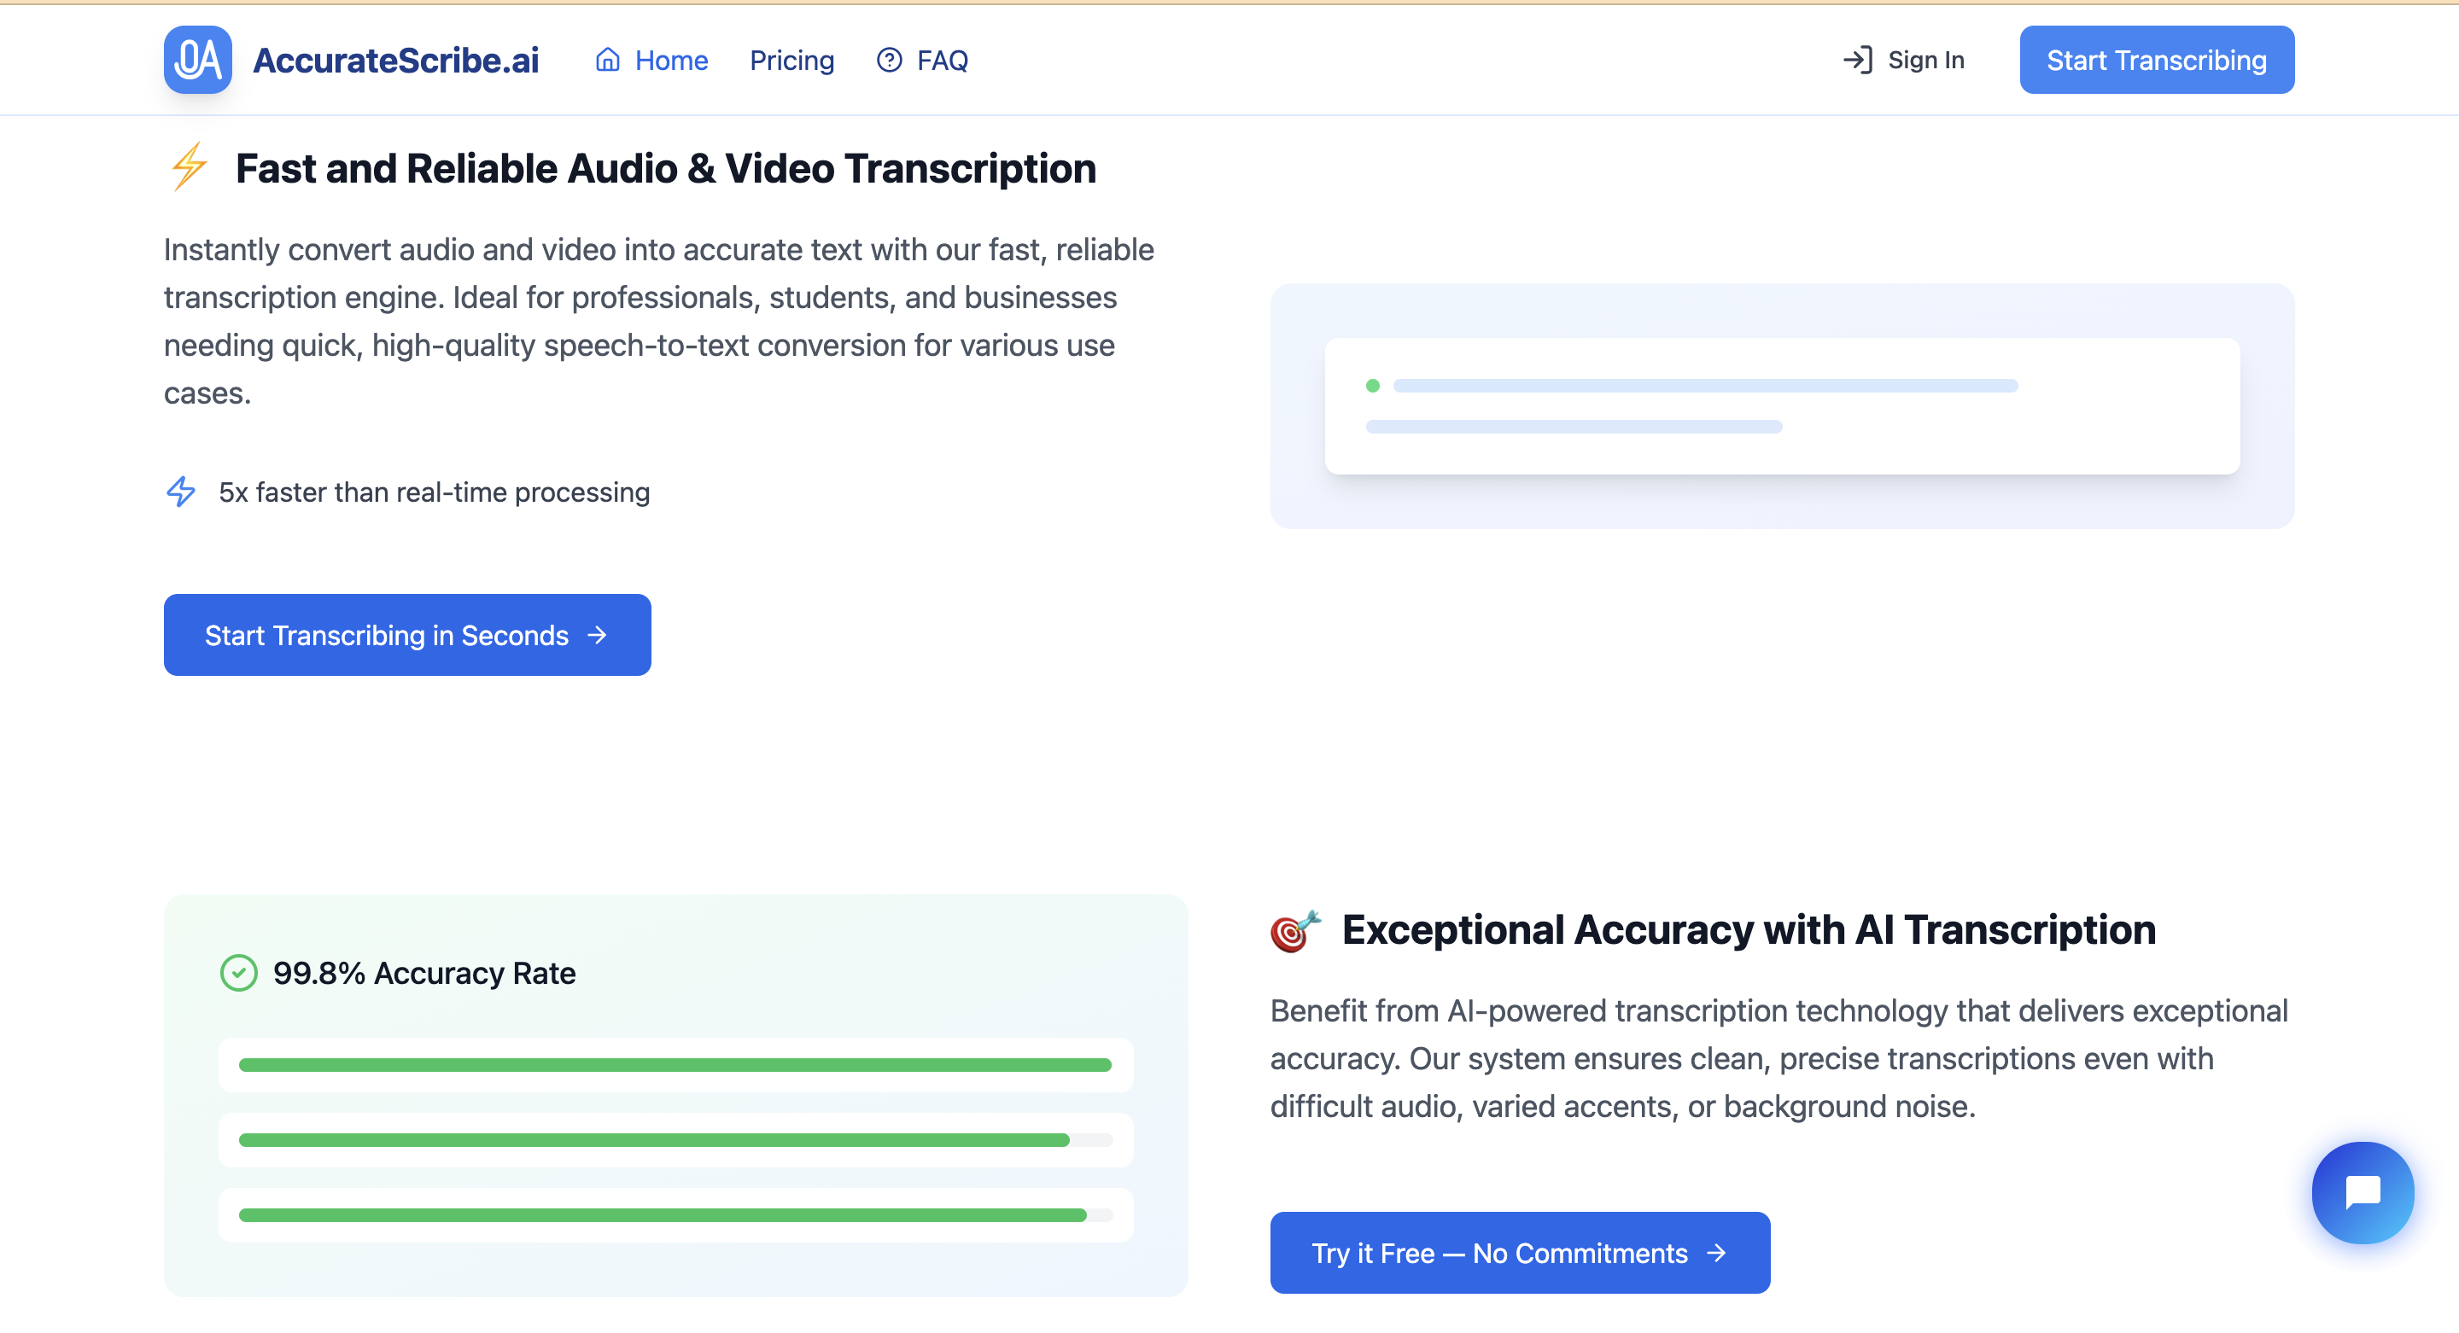Viewport: 2459px width, 1333px height.
Task: Click the transcript preview card with placeholder lines
Action: [x=1782, y=406]
